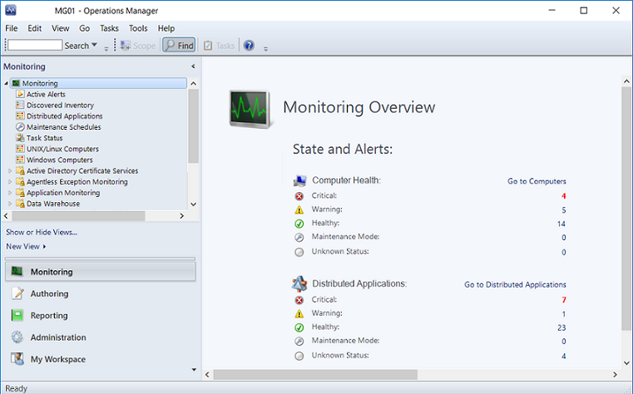
Task: Click Distributed Applications Unknown Status count 4
Action: (564, 356)
